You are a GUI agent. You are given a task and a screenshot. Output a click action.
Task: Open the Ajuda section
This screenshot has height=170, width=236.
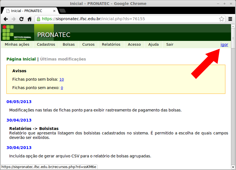153,44
